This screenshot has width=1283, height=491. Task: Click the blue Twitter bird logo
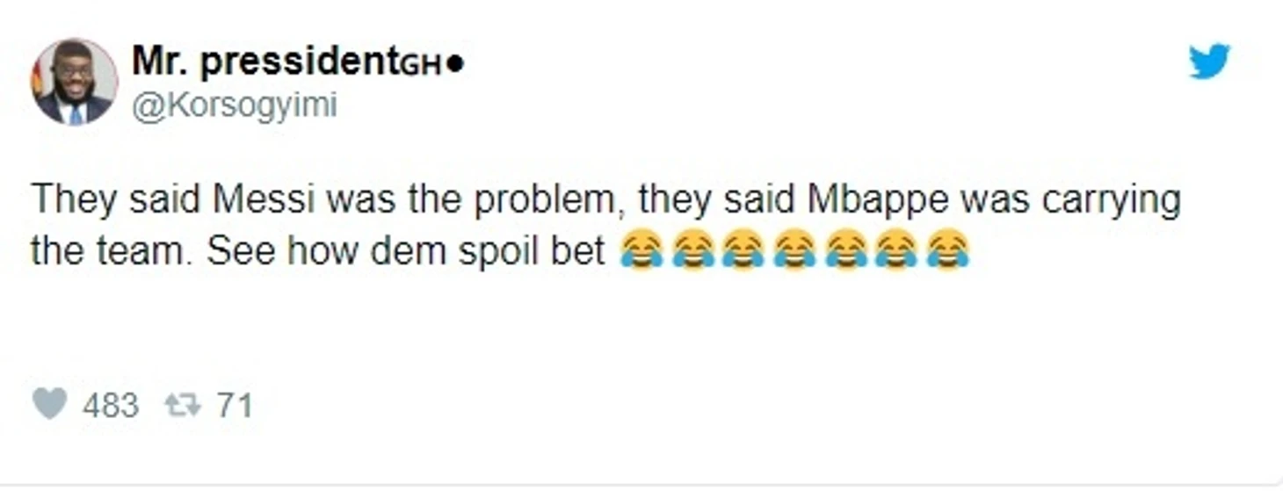[x=1209, y=61]
